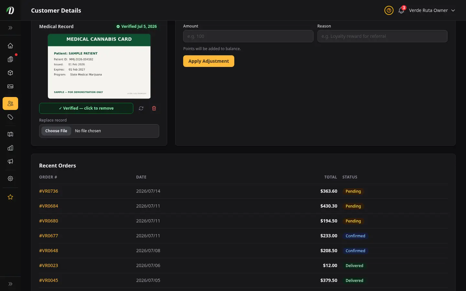Viewport: 466px width, 291px height.
Task: Click the Verified Jul 5, 2026 badge
Action: 137,27
